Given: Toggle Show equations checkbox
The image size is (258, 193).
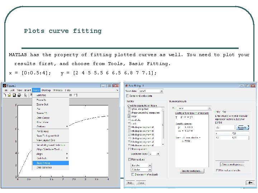Looking at the screenshot, I should pos(129,149).
